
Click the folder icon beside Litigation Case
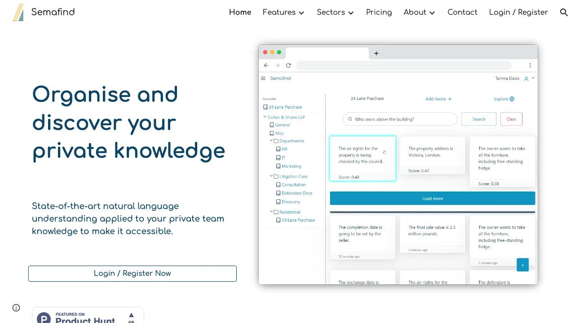tap(276, 176)
